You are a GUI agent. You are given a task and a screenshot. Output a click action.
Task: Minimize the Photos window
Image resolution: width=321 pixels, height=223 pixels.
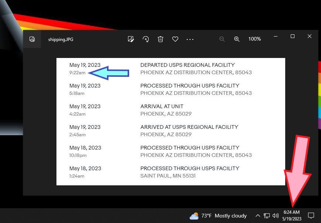coord(276,36)
